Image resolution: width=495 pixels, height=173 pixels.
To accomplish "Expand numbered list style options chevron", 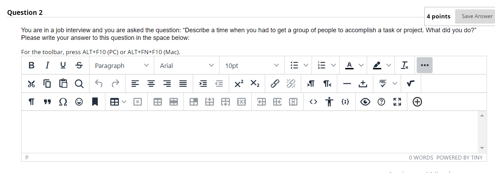I will tap(333, 65).
